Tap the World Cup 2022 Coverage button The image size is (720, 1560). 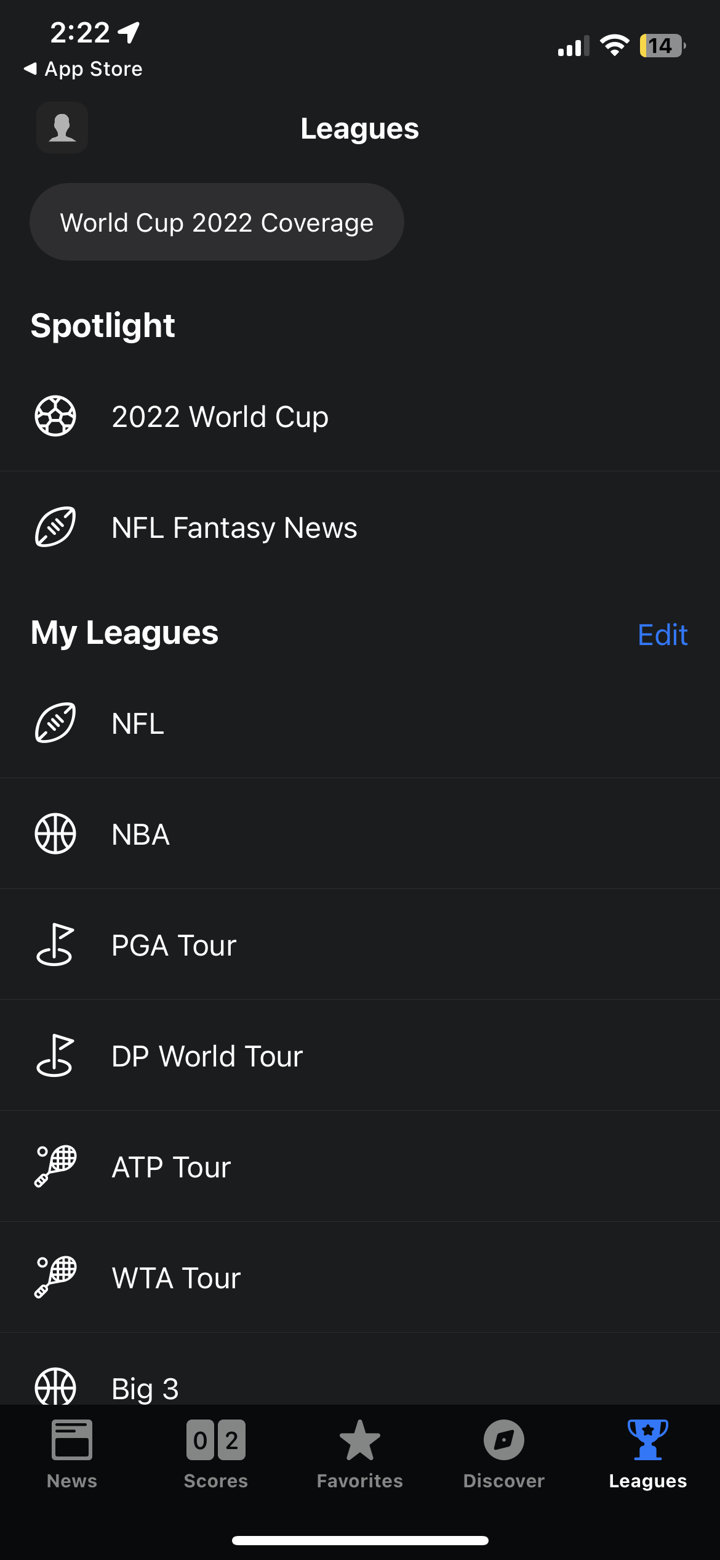click(x=217, y=222)
